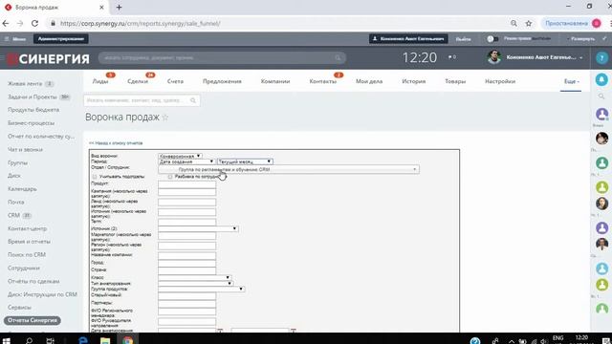Open Поиск по CRM in the left menu

(x=27, y=255)
